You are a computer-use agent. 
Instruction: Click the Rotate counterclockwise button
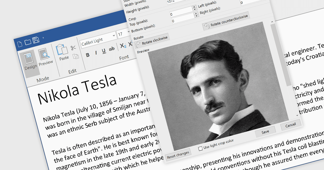pyautogui.click(x=225, y=21)
